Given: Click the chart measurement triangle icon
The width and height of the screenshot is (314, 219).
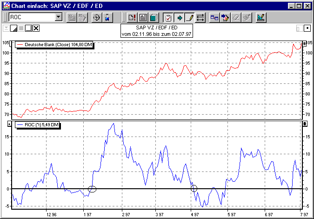Looking at the screenshot, I should point(261,18).
